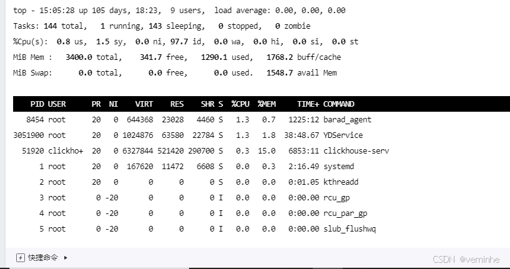Click the COMMAND column header

[338, 104]
